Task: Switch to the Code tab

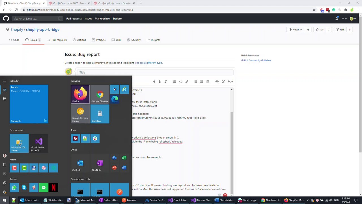Action: 14,40
